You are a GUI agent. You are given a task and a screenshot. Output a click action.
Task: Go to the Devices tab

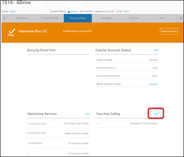pyautogui.click(x=106, y=18)
